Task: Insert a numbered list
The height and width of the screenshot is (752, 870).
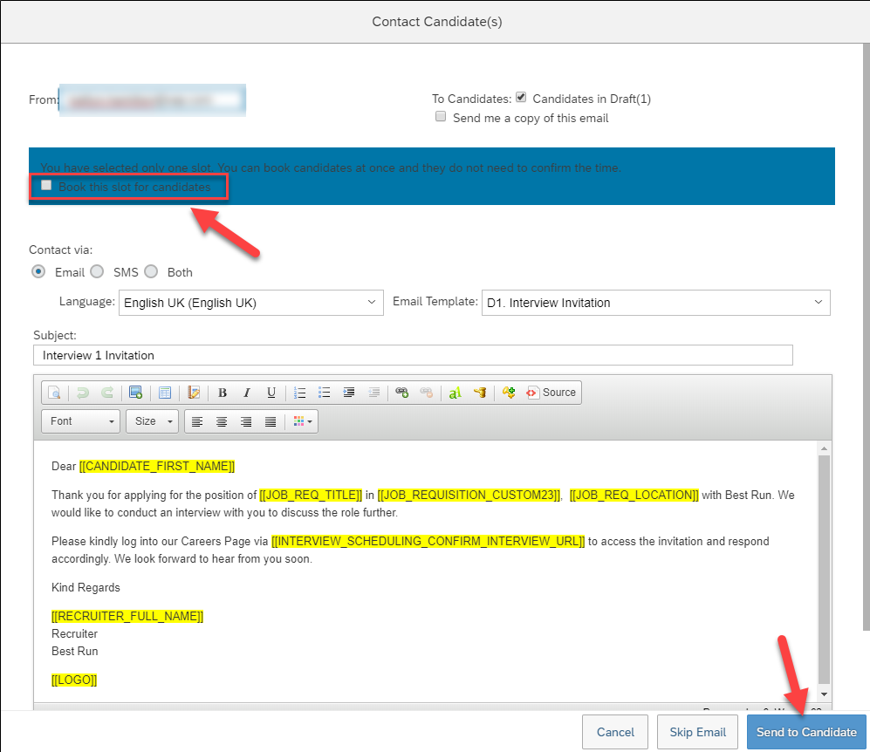Action: click(x=299, y=393)
